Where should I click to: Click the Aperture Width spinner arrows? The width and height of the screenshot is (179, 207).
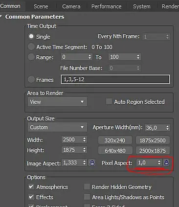(167, 128)
